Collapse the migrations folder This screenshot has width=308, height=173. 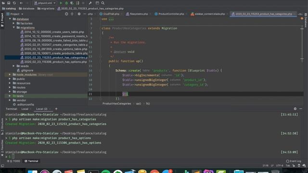(x=14, y=27)
